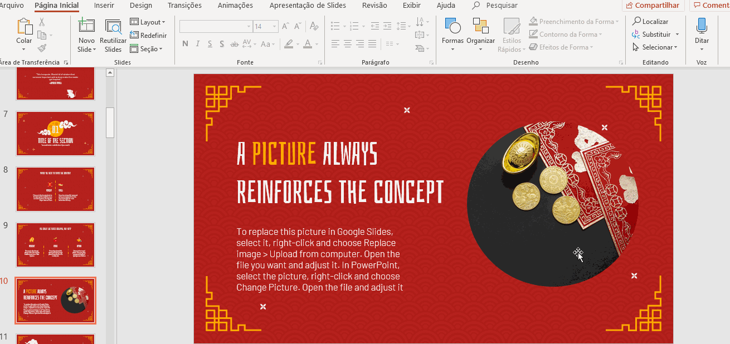This screenshot has width=730, height=344.
Task: Click the Ditar microphone icon
Action: 702,26
